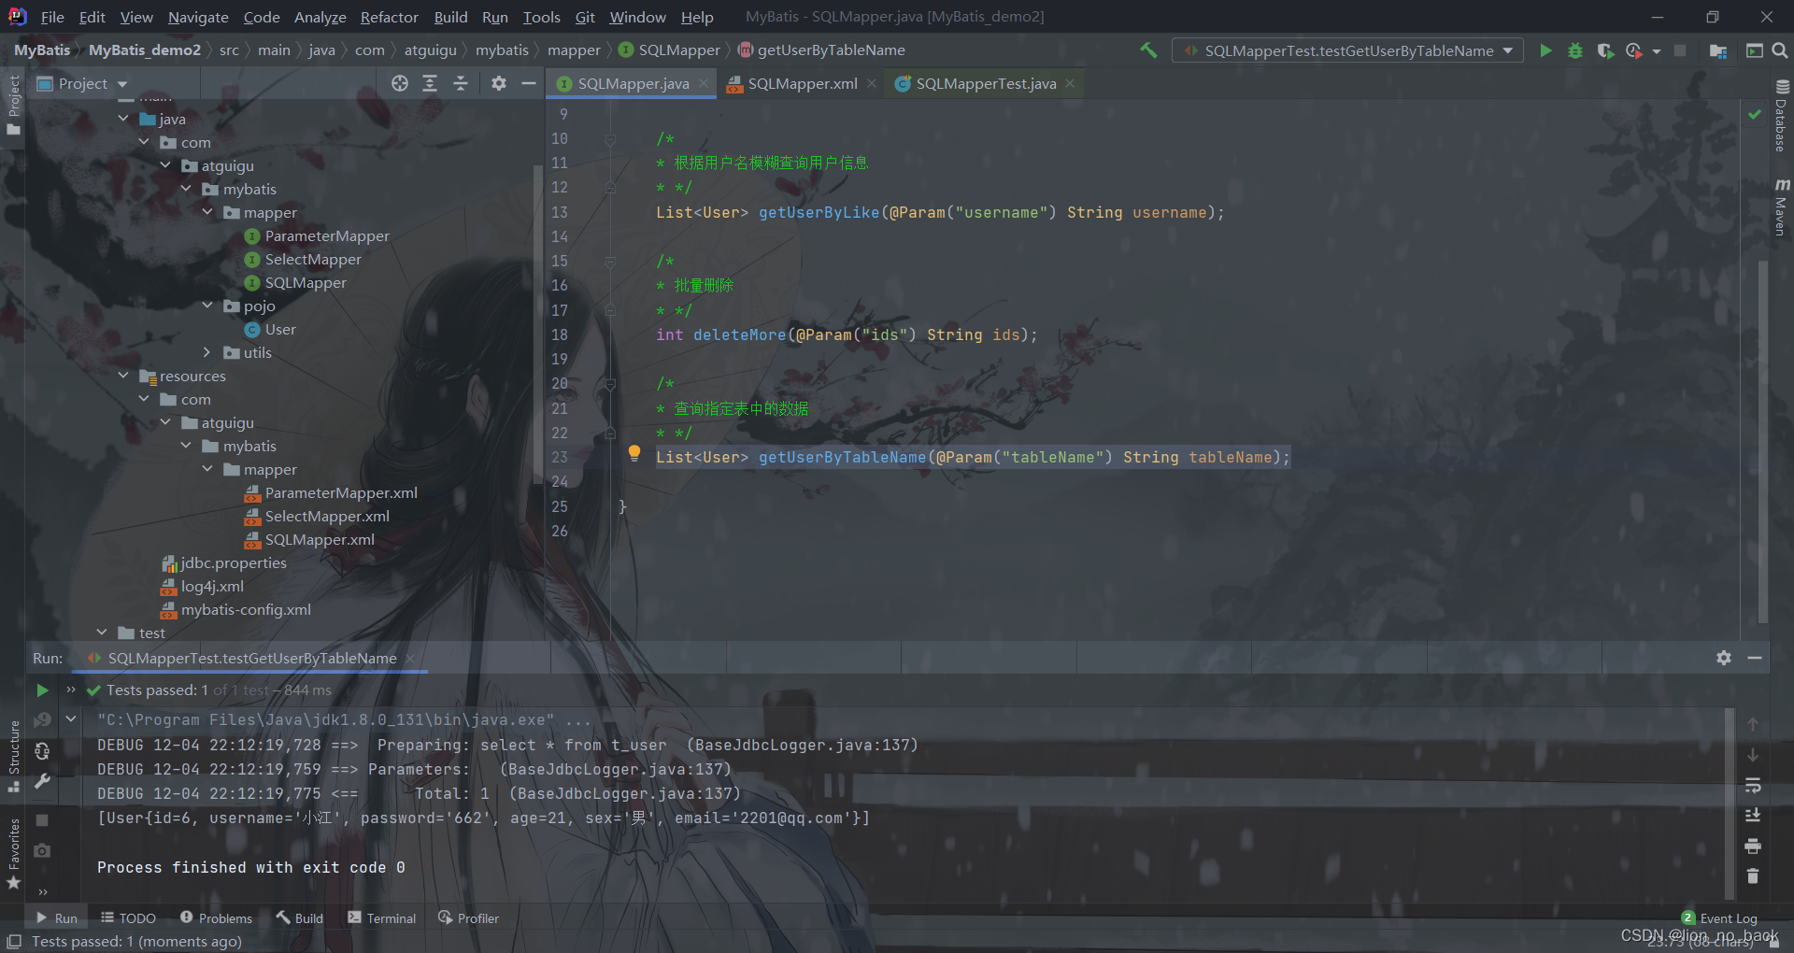Screen dimensions: 1794x953
Task: Toggle Favorites side tool window
Action: click(x=13, y=854)
